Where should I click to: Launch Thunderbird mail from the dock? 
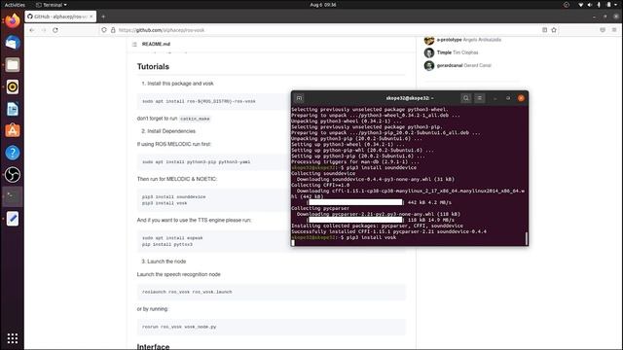click(x=13, y=43)
